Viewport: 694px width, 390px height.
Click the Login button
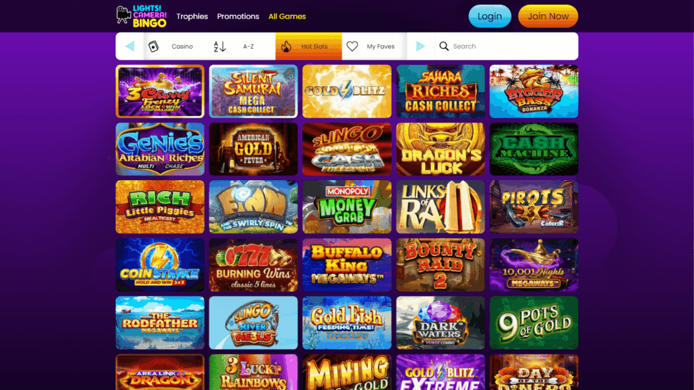pyautogui.click(x=489, y=16)
